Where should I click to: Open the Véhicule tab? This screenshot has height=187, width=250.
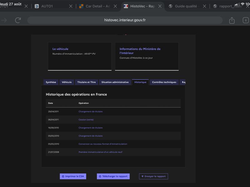tap(67, 82)
